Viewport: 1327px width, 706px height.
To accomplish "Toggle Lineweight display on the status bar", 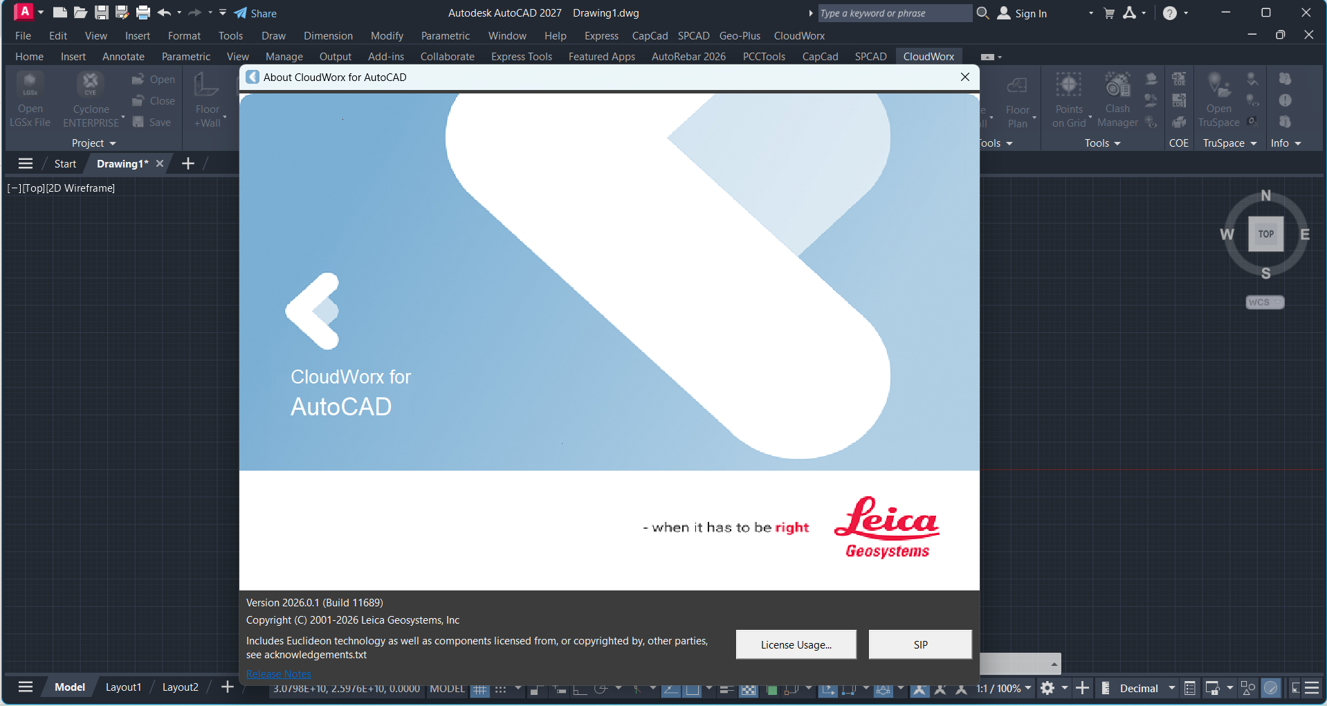I will pyautogui.click(x=726, y=689).
